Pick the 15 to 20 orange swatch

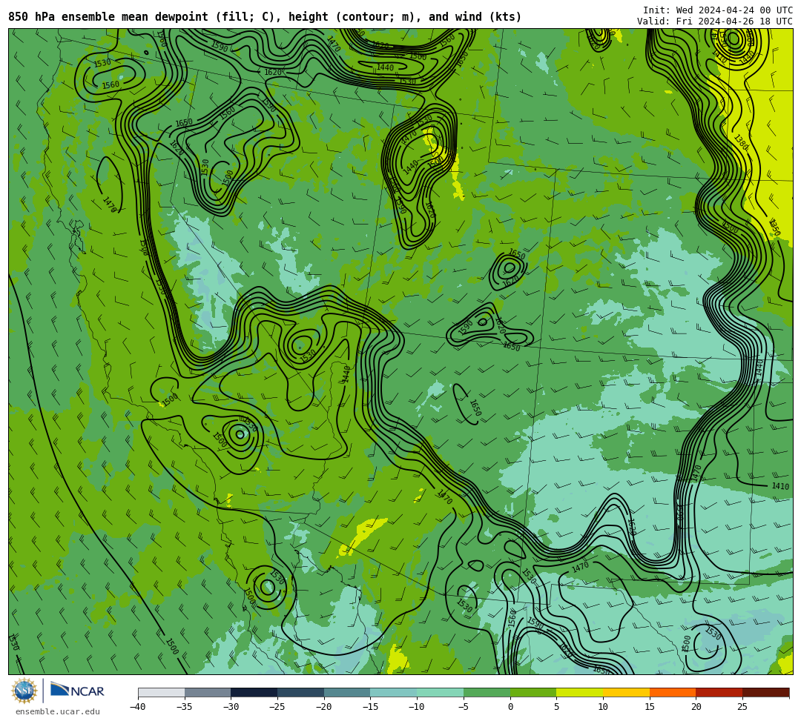673,692
